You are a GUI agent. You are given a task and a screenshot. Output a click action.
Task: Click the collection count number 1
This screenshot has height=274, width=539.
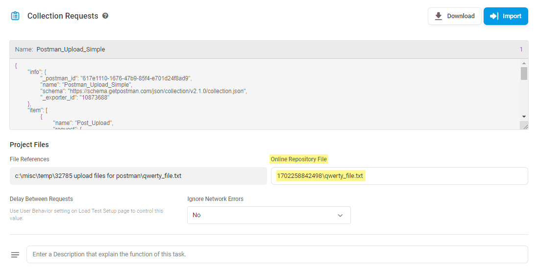coord(521,50)
